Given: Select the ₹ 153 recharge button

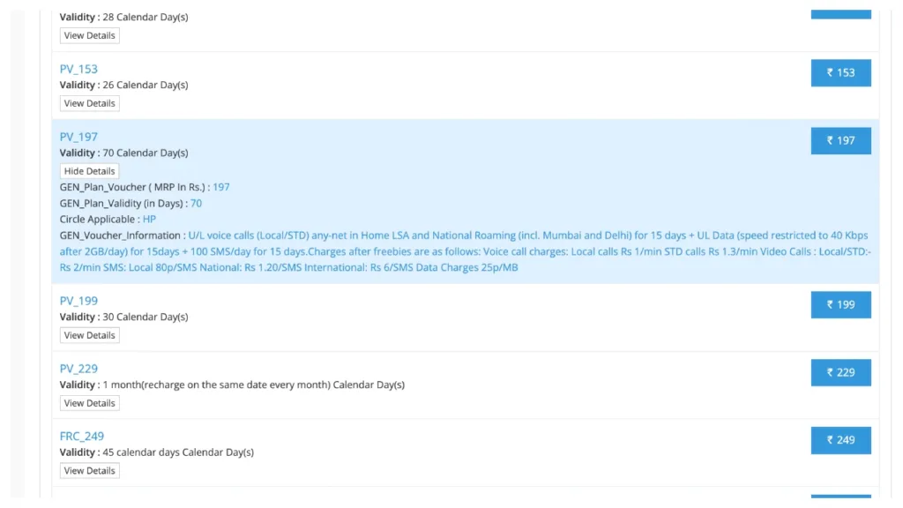Looking at the screenshot, I should coord(840,72).
